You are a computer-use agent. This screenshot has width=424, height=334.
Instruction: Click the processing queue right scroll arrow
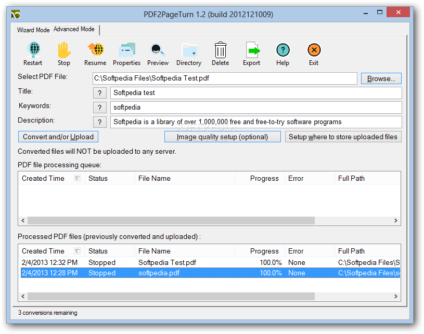pos(396,221)
